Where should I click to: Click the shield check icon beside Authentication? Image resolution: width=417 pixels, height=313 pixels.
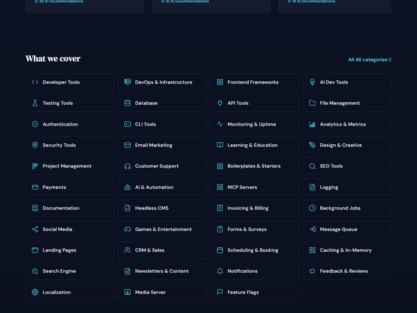click(x=35, y=124)
